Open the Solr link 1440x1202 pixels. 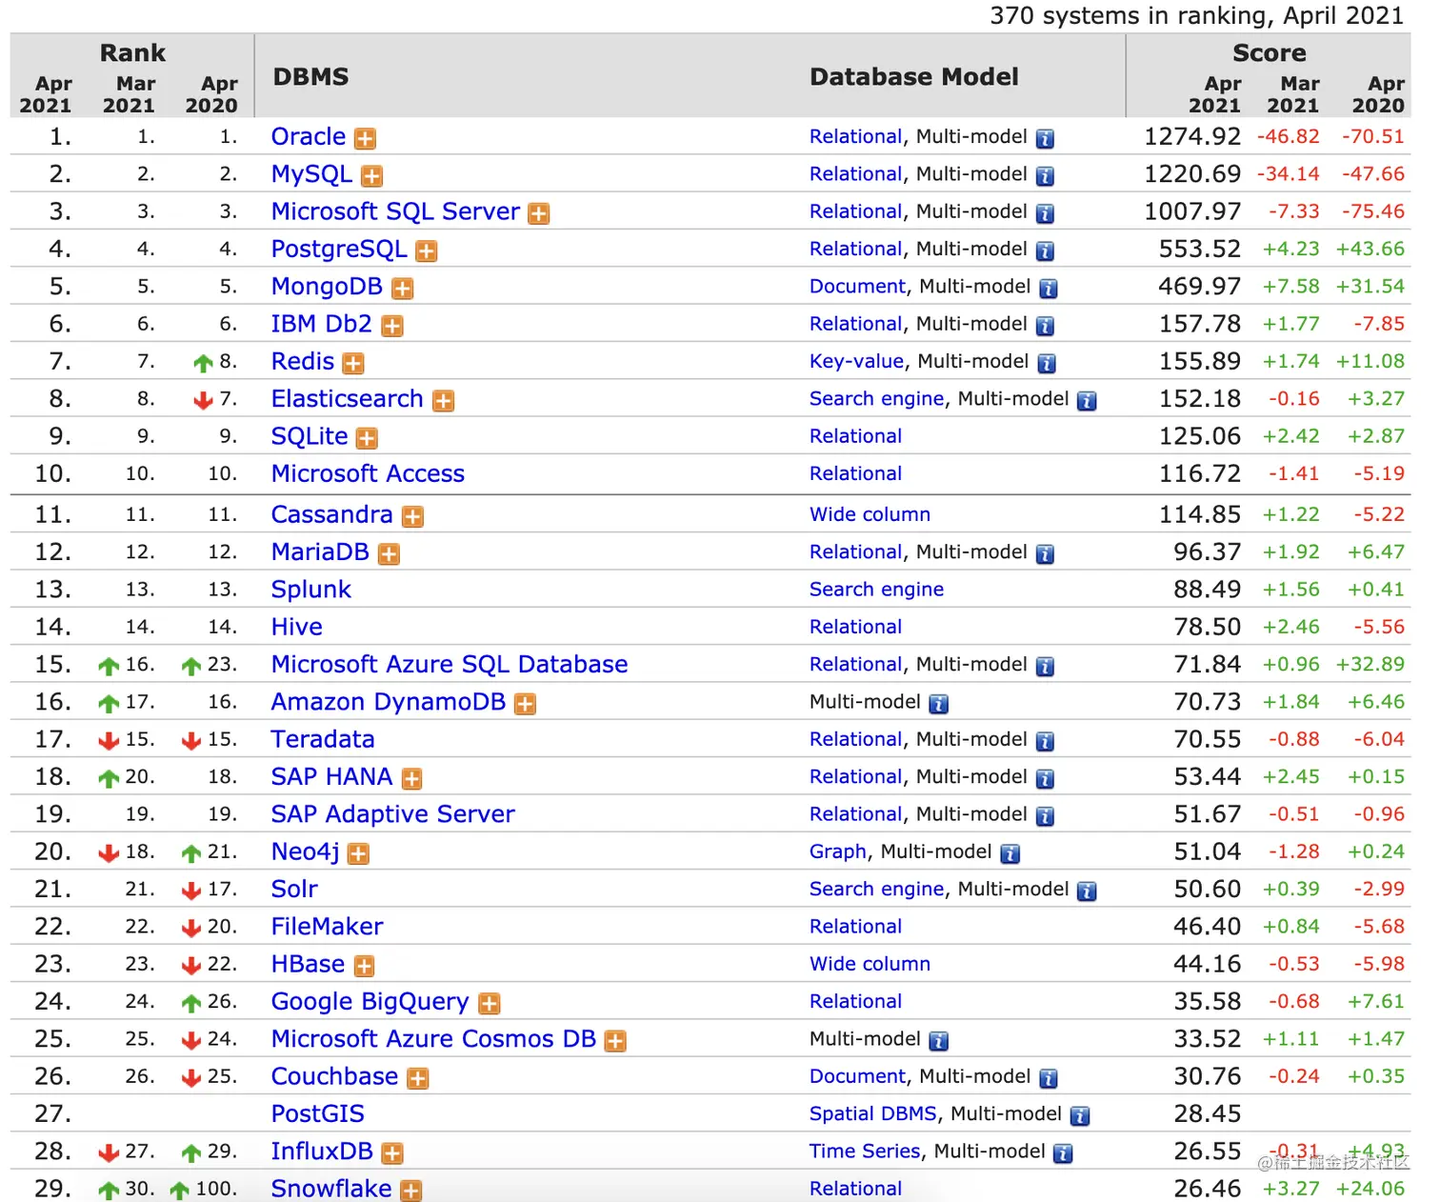[294, 889]
